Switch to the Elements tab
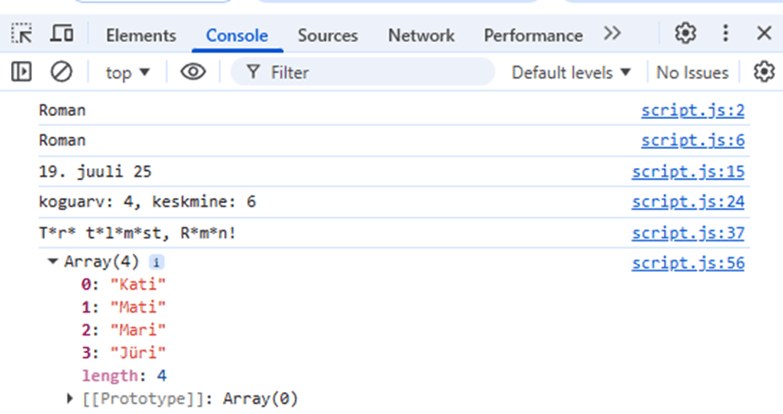The height and width of the screenshot is (414, 783). [x=140, y=36]
